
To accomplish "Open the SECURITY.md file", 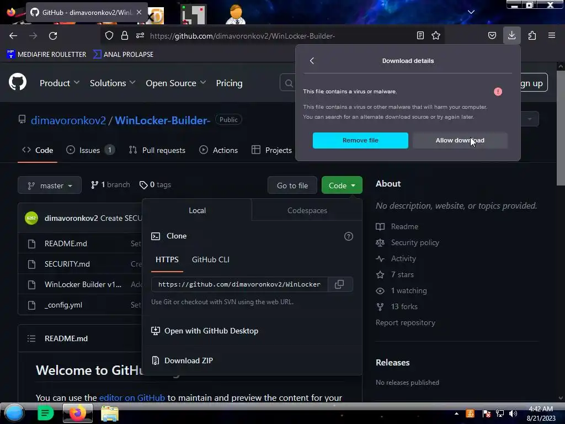I will pyautogui.click(x=67, y=264).
